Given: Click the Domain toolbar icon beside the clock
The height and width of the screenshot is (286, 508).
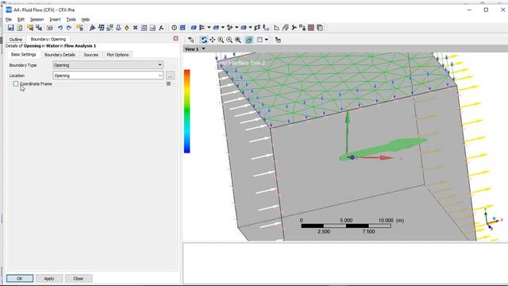Looking at the screenshot, I should [183, 28].
